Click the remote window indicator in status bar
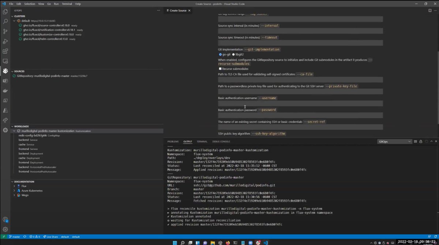439x245 pixels. [x=4, y=237]
